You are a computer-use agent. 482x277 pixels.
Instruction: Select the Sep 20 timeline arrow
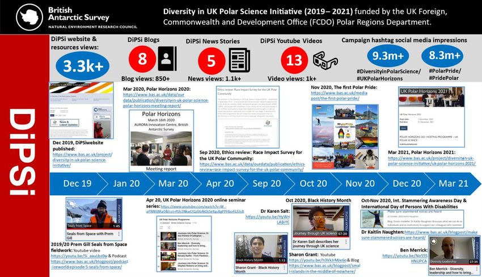267,184
